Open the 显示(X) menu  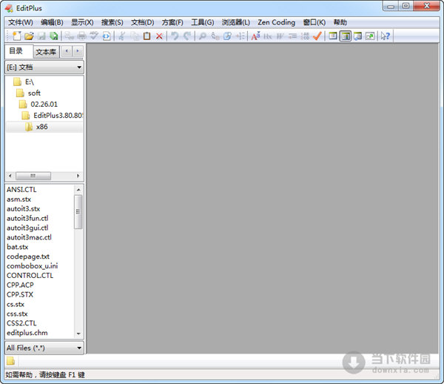tap(82, 22)
